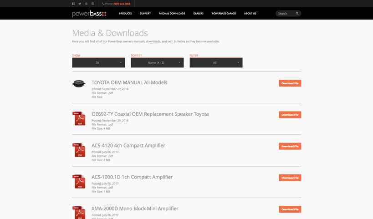Open XMA-2000D Mono Block Mini Amplifier title

click(x=135, y=209)
